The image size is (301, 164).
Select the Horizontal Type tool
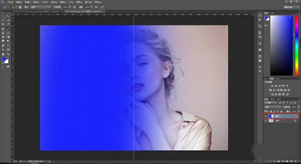(x=8, y=46)
